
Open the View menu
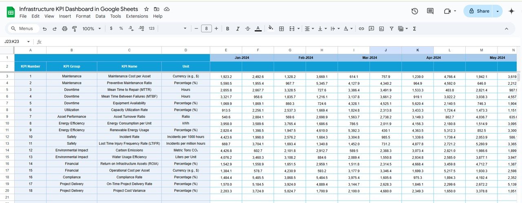click(x=49, y=16)
